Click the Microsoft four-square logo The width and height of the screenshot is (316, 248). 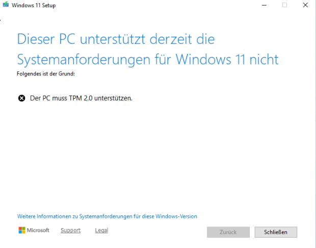point(22,230)
